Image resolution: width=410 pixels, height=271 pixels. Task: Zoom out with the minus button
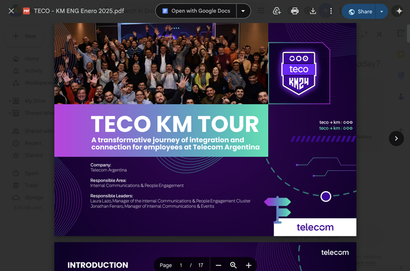pyautogui.click(x=218, y=265)
